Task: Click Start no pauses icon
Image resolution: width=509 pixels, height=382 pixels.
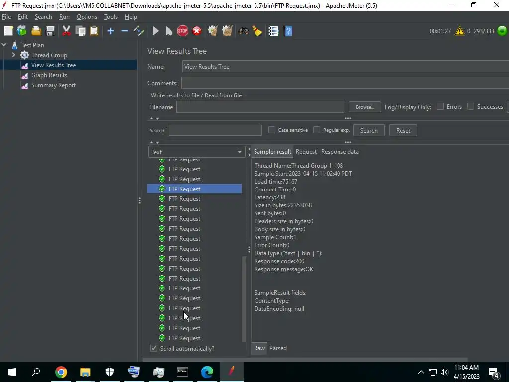Action: coord(169,31)
